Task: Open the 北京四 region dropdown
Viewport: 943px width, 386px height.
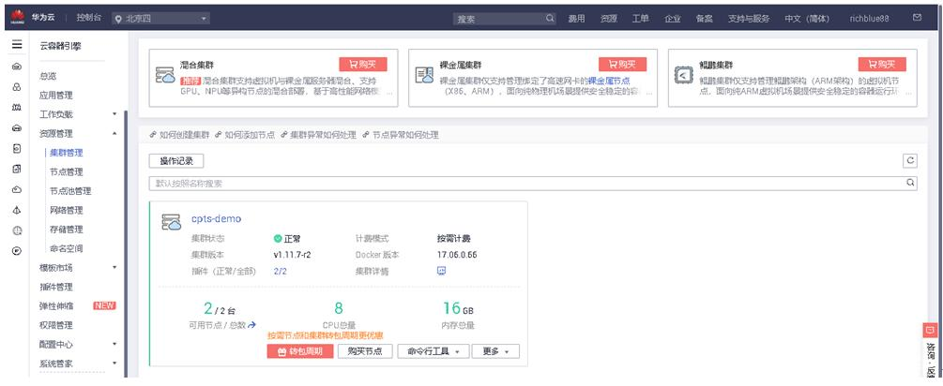Action: 160,19
